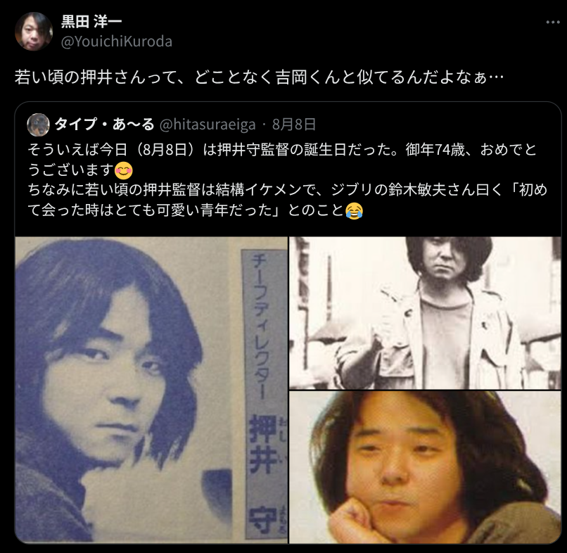The width and height of the screenshot is (567, 553).
Task: Click the quoted text mentioning 鈴木敏夫さん
Action: 288,190
